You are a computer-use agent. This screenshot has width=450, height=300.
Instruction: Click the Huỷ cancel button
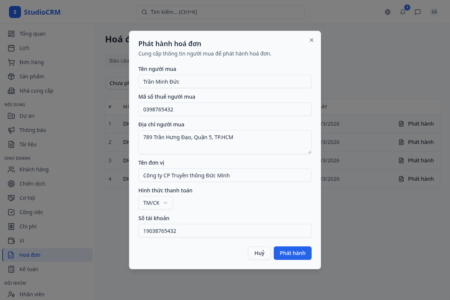(259, 253)
